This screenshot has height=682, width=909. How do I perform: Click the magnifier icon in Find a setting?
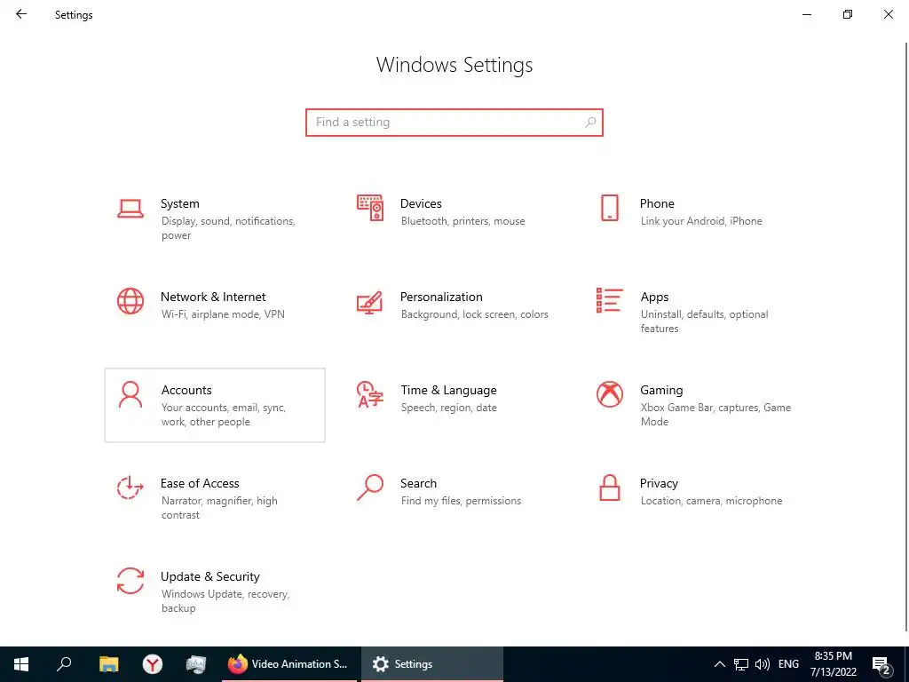coord(590,123)
